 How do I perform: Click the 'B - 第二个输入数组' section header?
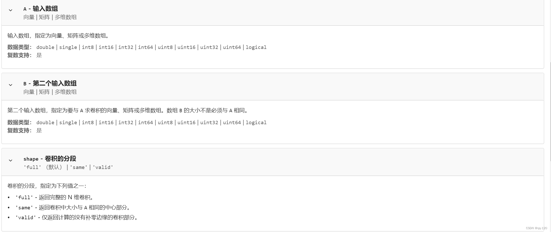point(50,83)
